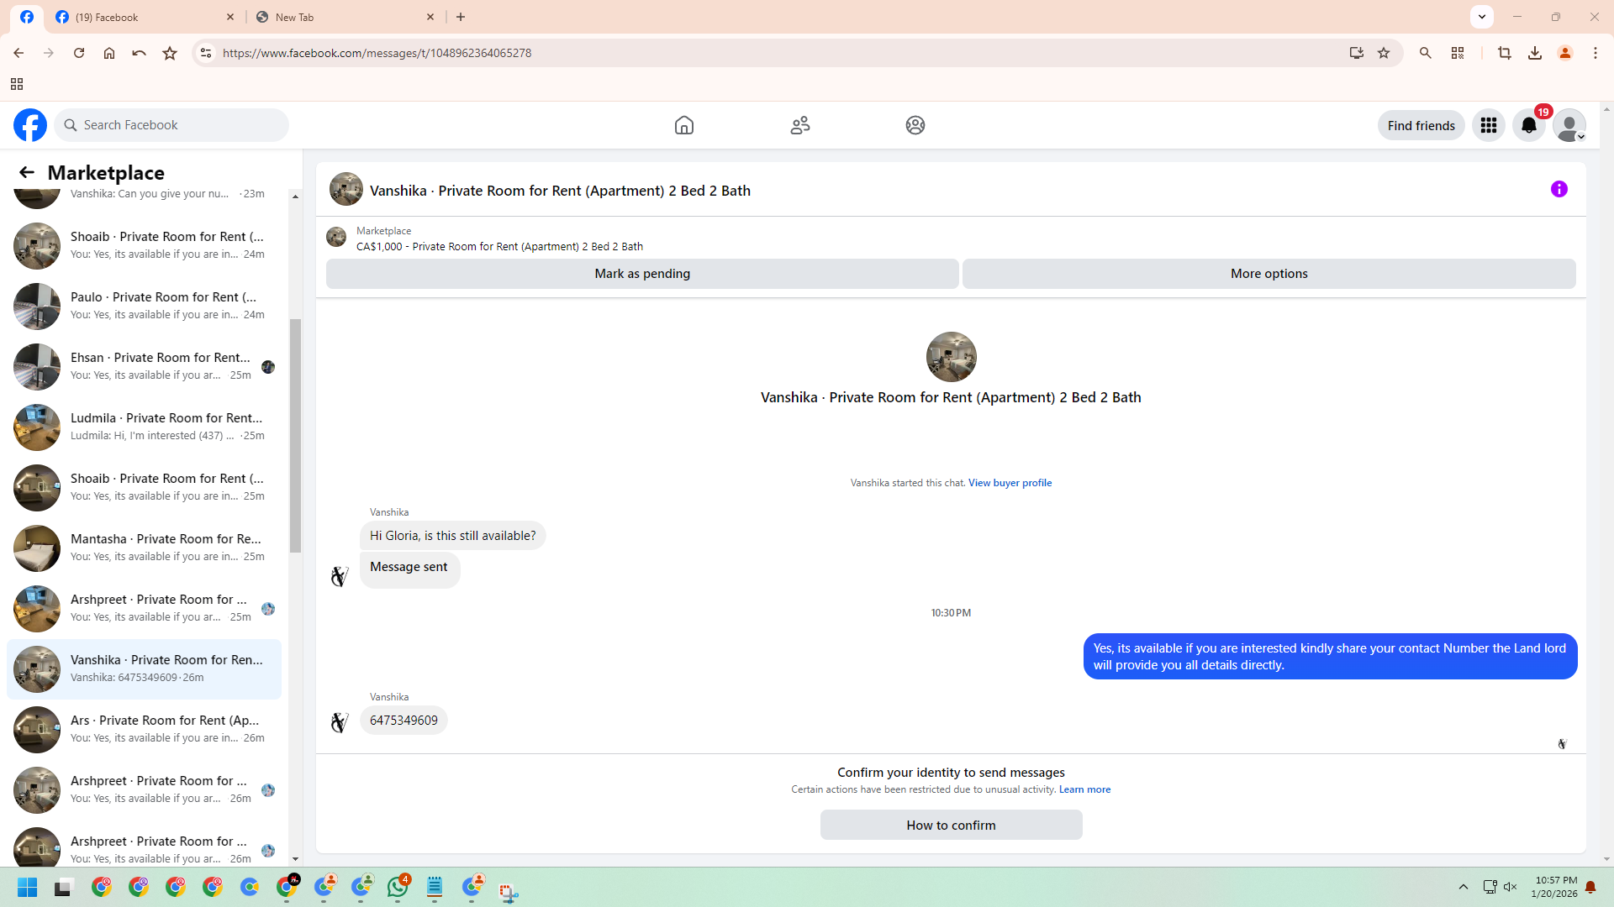Open WhatsApp from the taskbar

click(x=398, y=887)
